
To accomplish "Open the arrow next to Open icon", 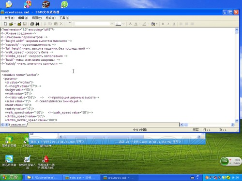I will pos(15,24).
